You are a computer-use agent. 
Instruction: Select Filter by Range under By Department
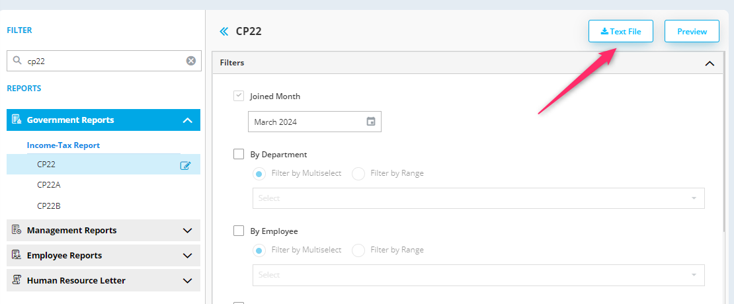click(x=358, y=174)
